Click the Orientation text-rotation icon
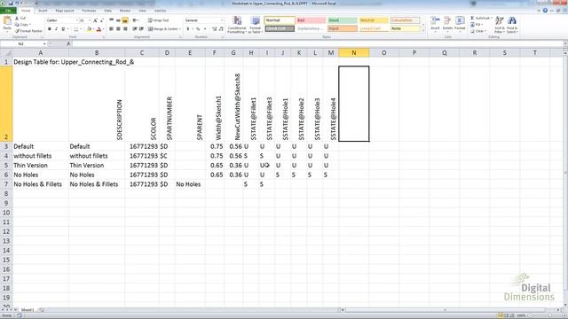The width and height of the screenshot is (568, 319). coord(135,20)
